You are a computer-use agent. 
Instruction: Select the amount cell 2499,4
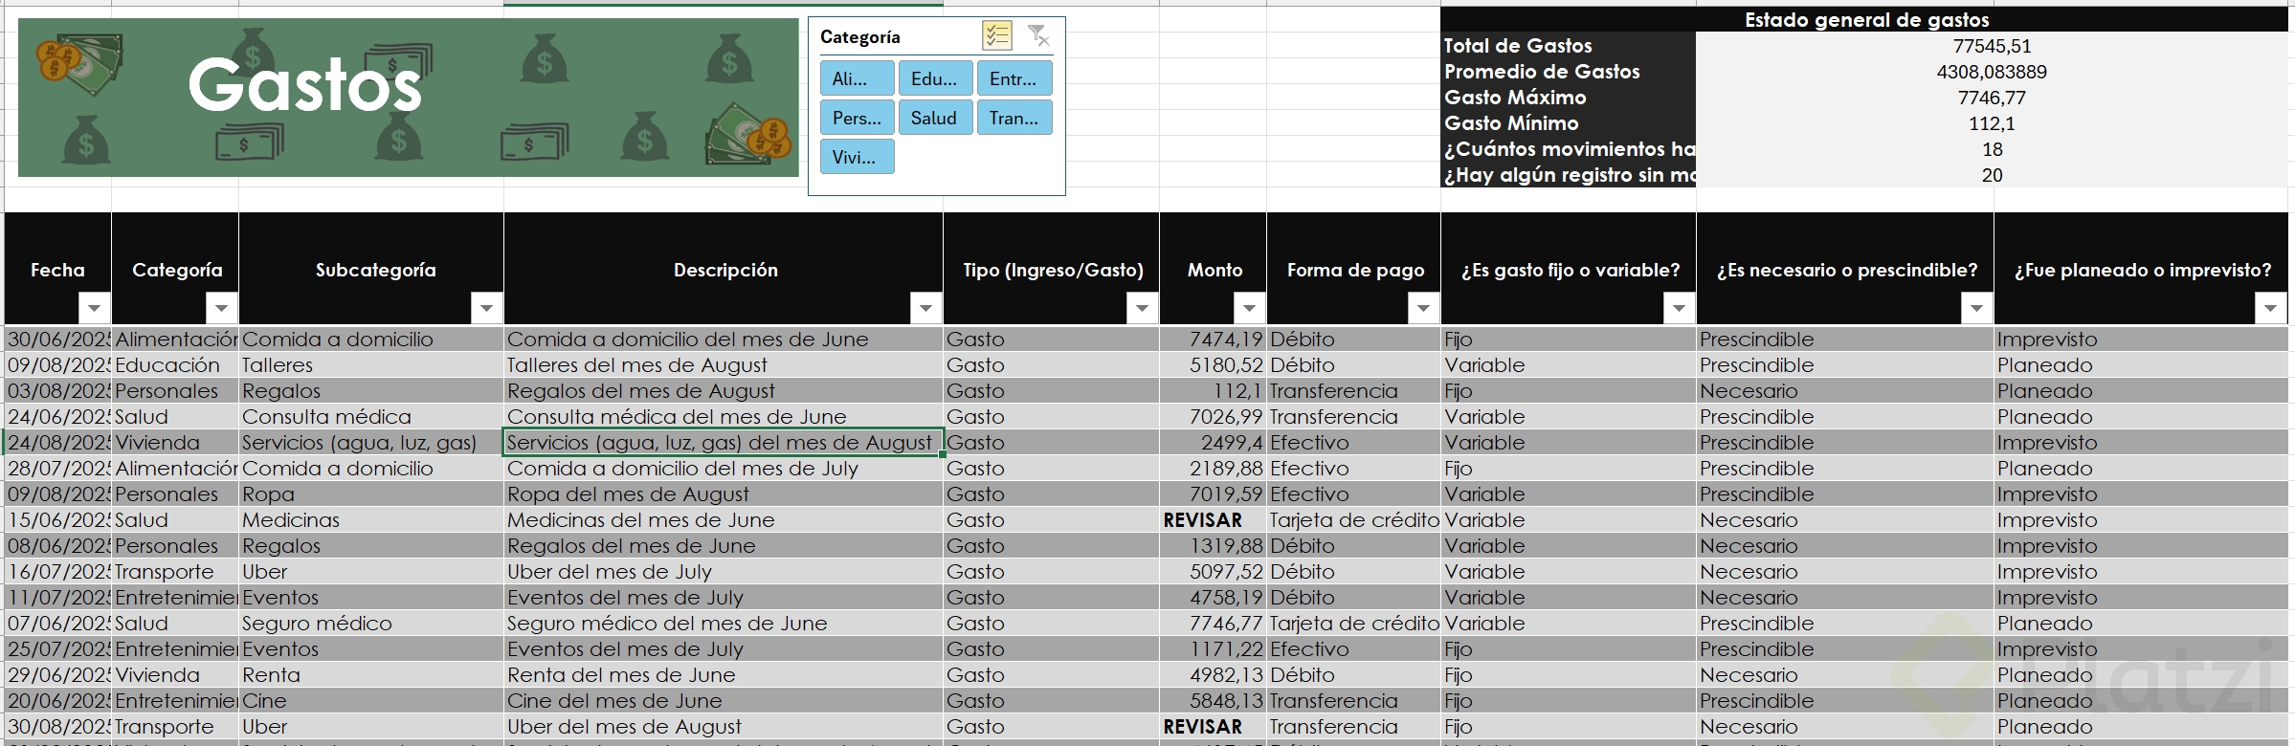click(x=1214, y=442)
